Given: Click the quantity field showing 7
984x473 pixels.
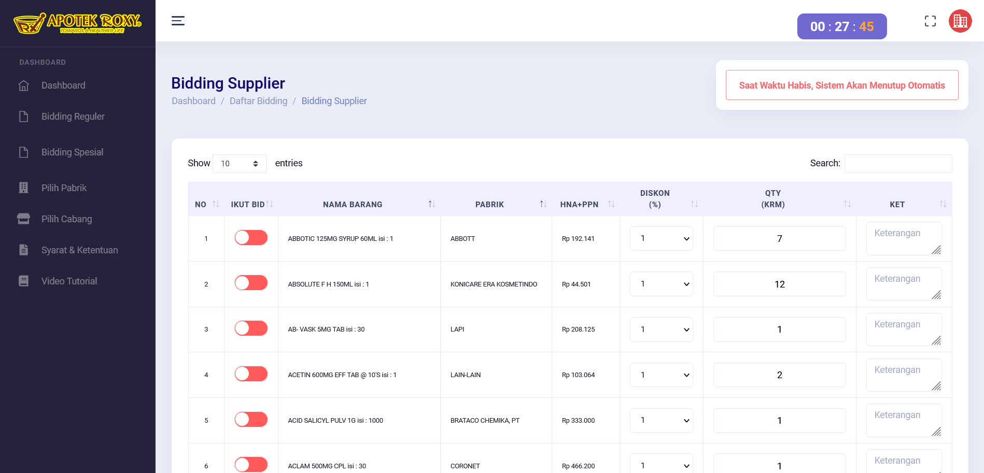Looking at the screenshot, I should pos(779,238).
